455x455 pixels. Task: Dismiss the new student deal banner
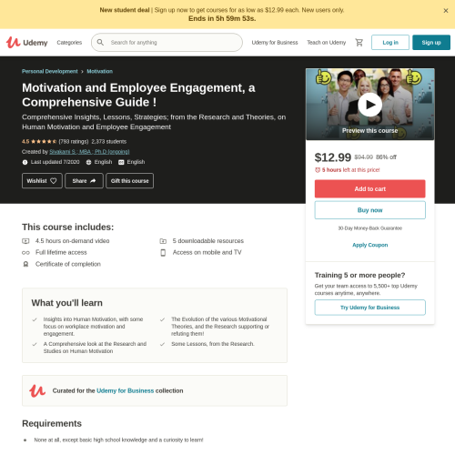coord(446,11)
